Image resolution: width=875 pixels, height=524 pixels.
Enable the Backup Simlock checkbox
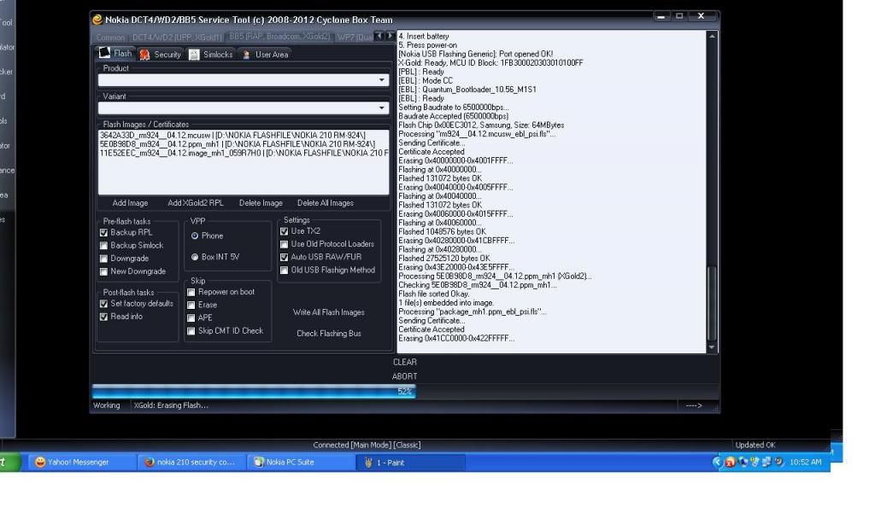click(104, 246)
